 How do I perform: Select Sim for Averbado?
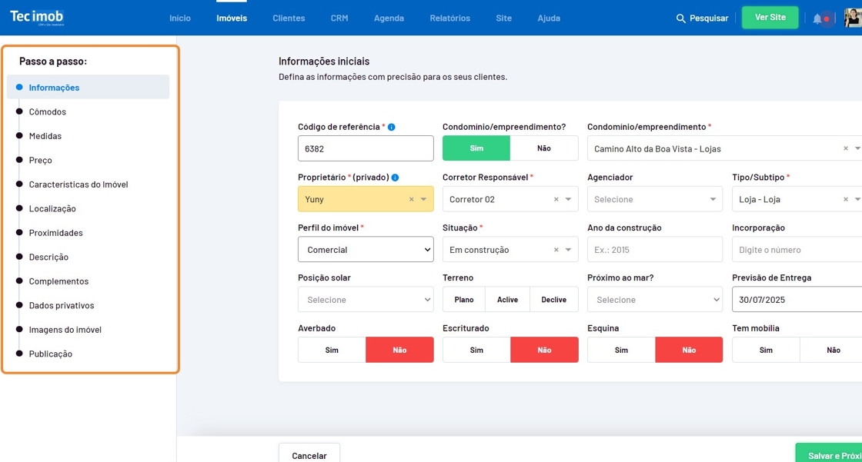point(332,350)
